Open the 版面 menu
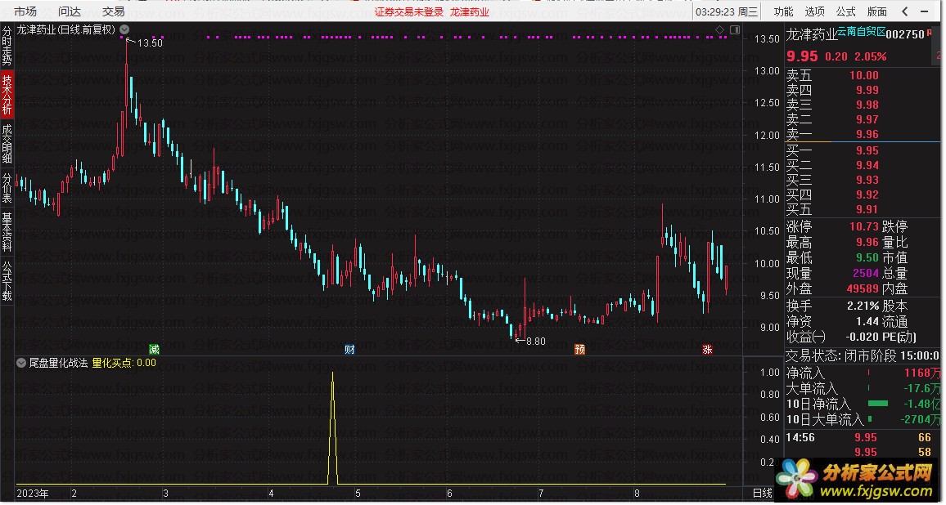The height and width of the screenshot is (505, 946). point(876,11)
